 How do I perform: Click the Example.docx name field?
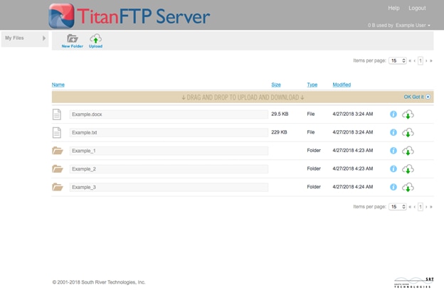pyautogui.click(x=169, y=114)
